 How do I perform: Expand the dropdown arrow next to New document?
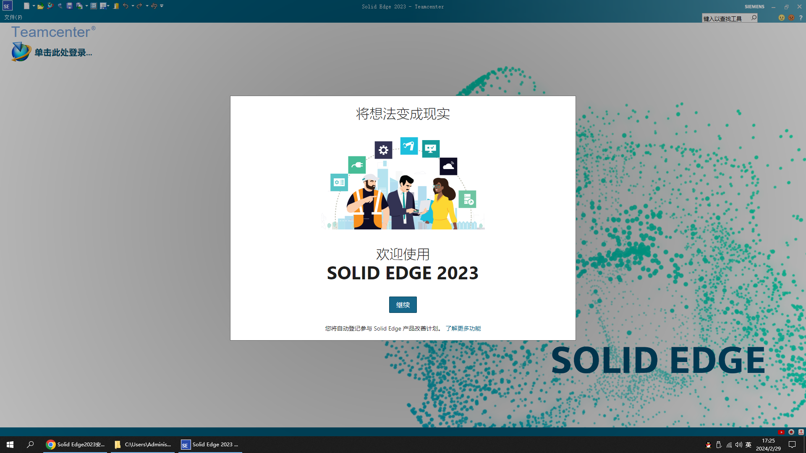pyautogui.click(x=34, y=6)
